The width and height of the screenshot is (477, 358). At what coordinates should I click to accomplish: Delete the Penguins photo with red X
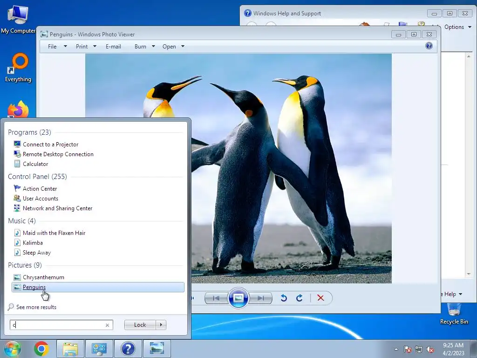[x=320, y=298]
